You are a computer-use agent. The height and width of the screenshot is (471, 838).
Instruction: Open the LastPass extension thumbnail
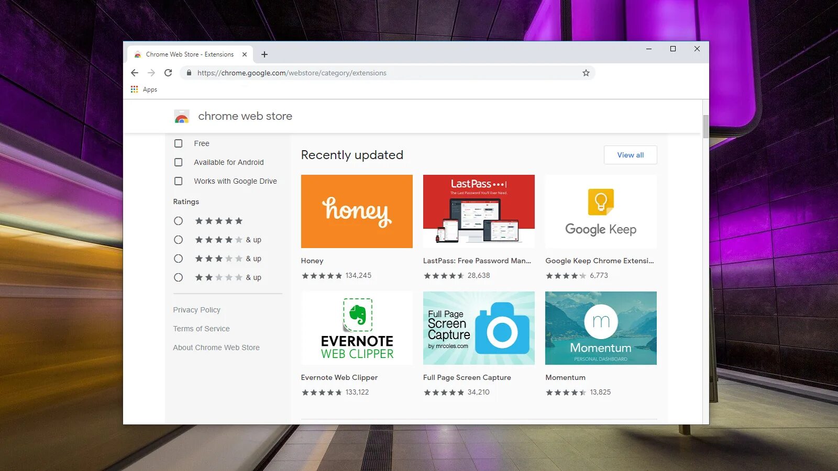coord(479,211)
